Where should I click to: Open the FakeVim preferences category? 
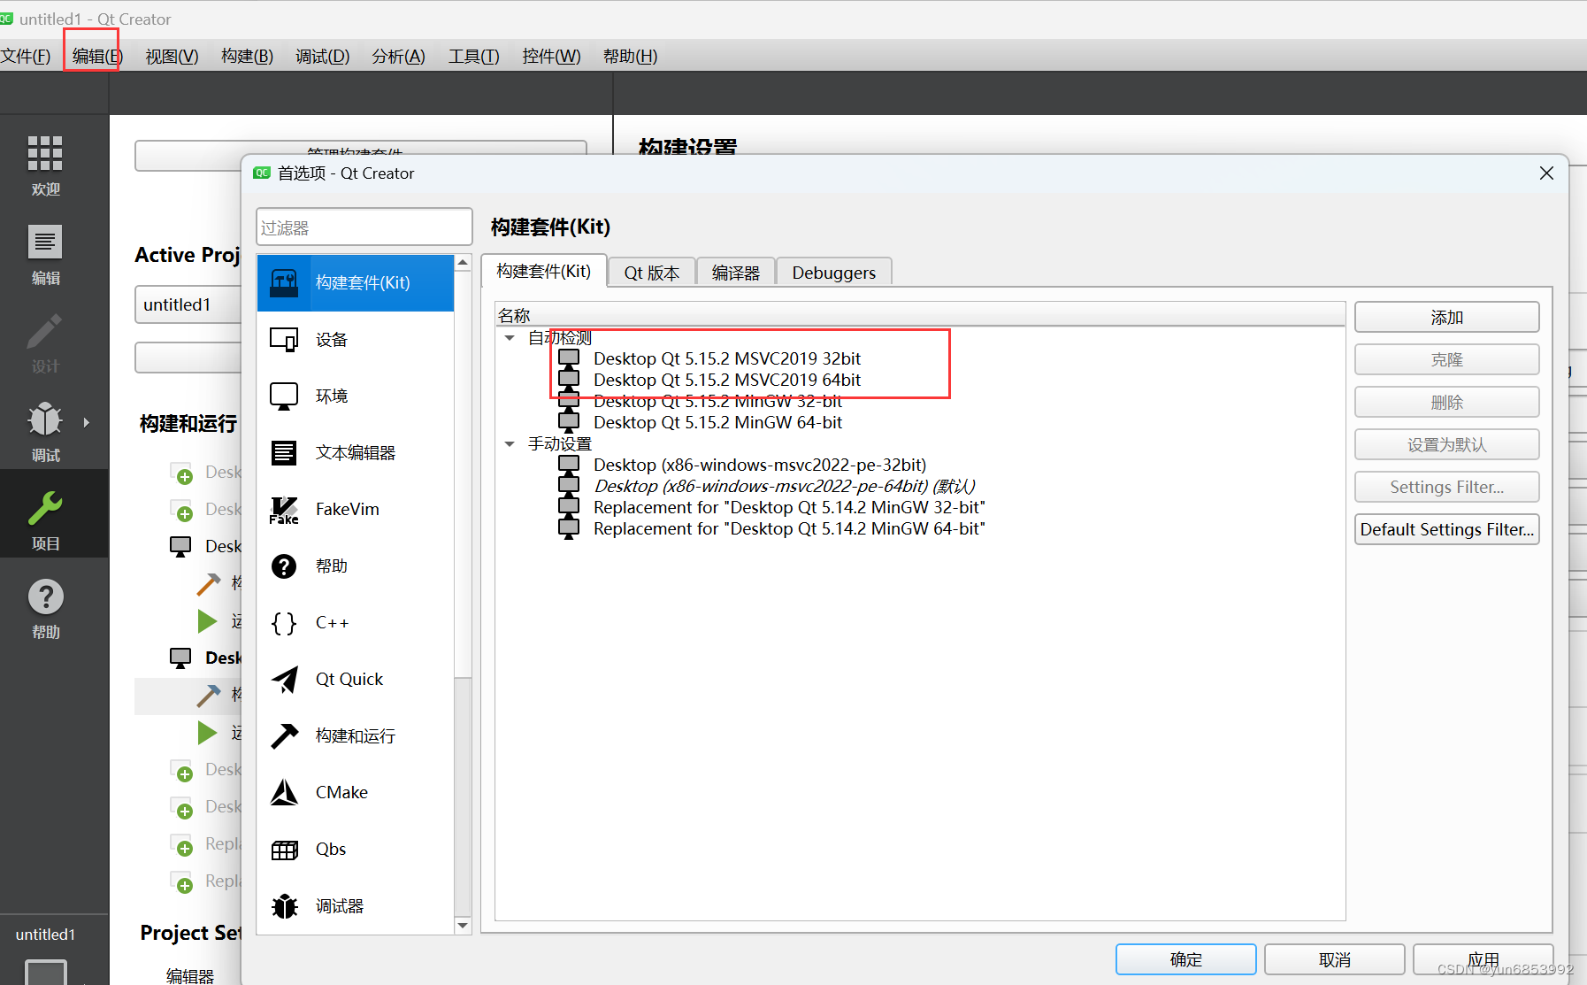356,510
